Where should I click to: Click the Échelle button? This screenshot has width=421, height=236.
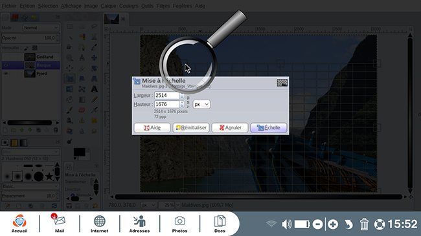pos(269,127)
